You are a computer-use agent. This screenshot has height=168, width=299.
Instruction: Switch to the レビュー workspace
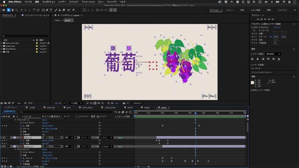(x=230, y=10)
